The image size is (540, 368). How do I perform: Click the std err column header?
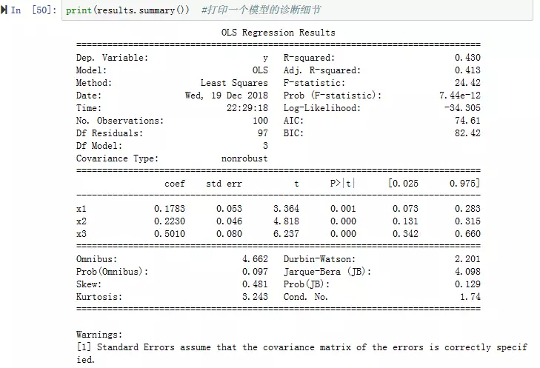tap(224, 184)
